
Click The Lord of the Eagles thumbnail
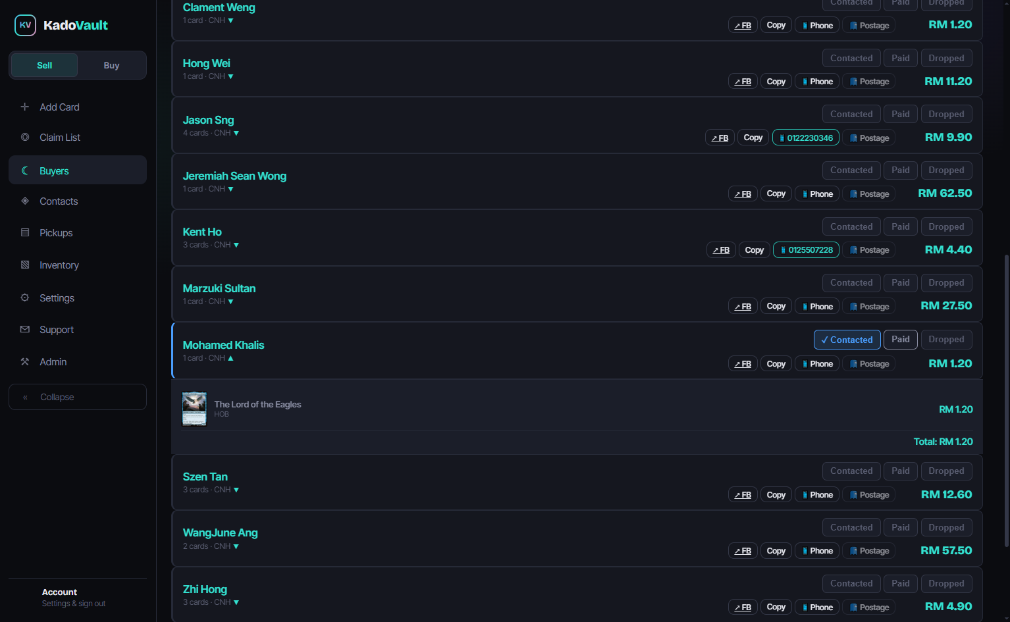[194, 409]
